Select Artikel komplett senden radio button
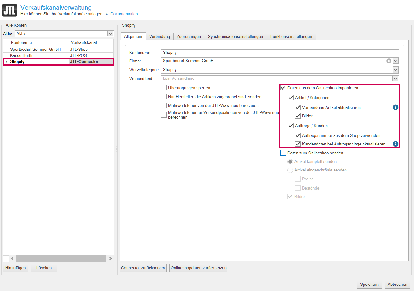Screen dimensions: 414x291 coord(290,161)
